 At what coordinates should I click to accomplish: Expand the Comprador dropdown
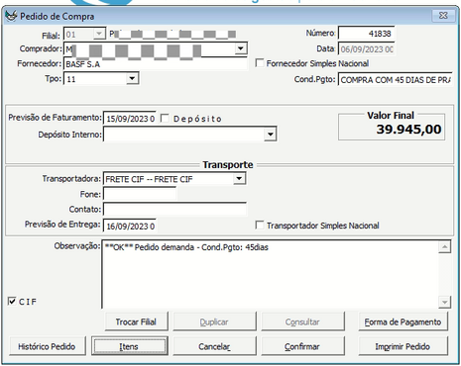pyautogui.click(x=240, y=48)
